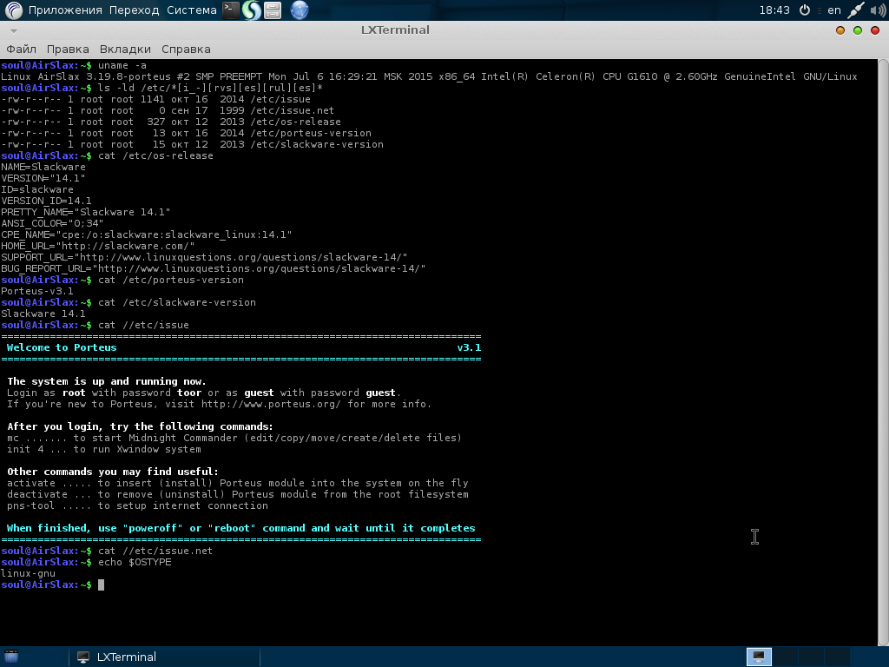Maximize window with green button
The image size is (889, 667).
pyautogui.click(x=857, y=30)
